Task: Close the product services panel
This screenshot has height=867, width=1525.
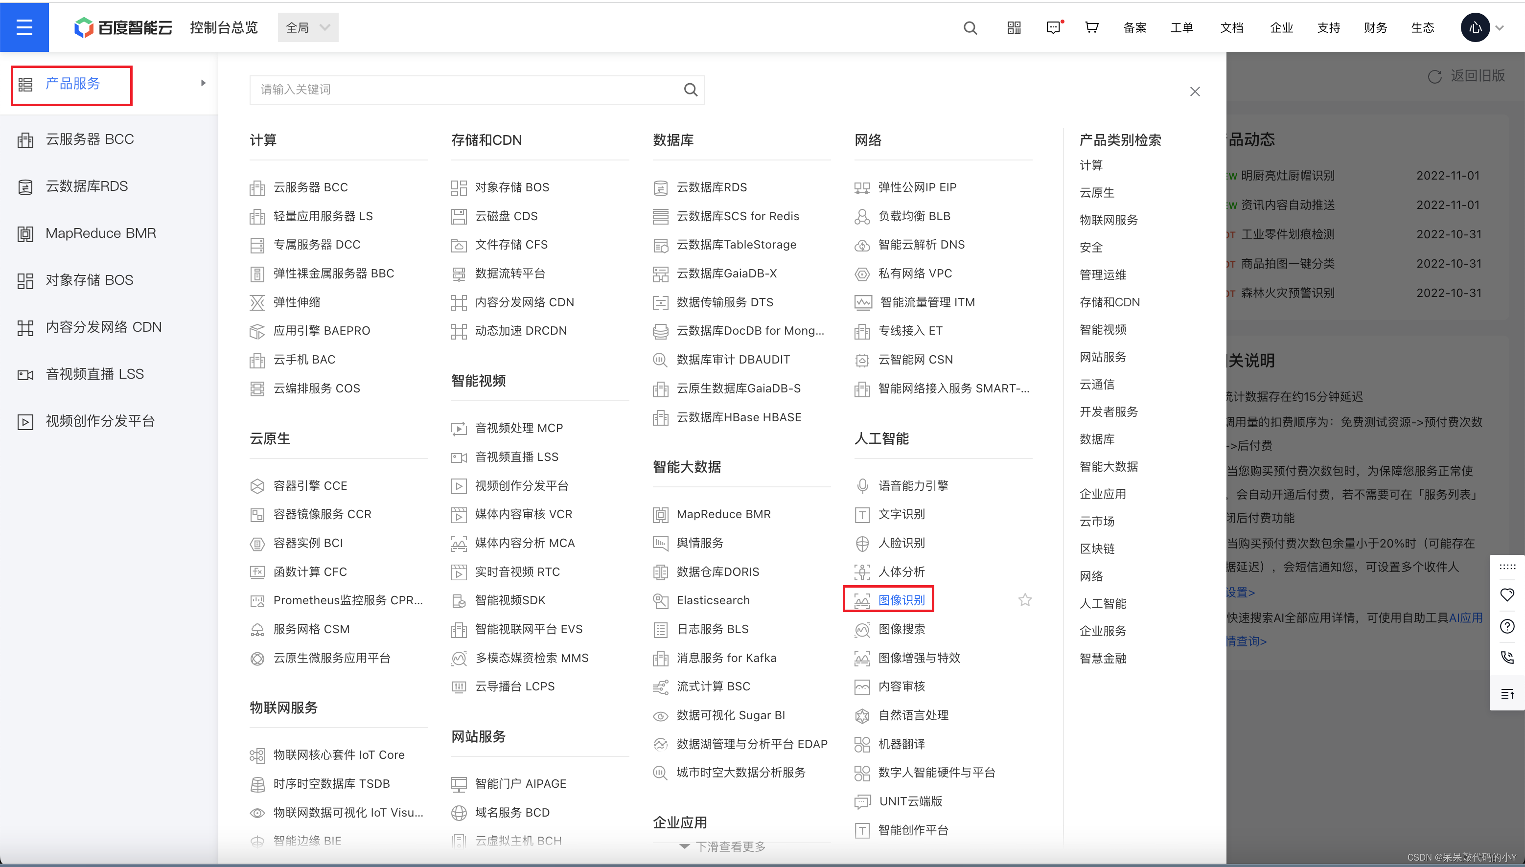Action: tap(1195, 91)
